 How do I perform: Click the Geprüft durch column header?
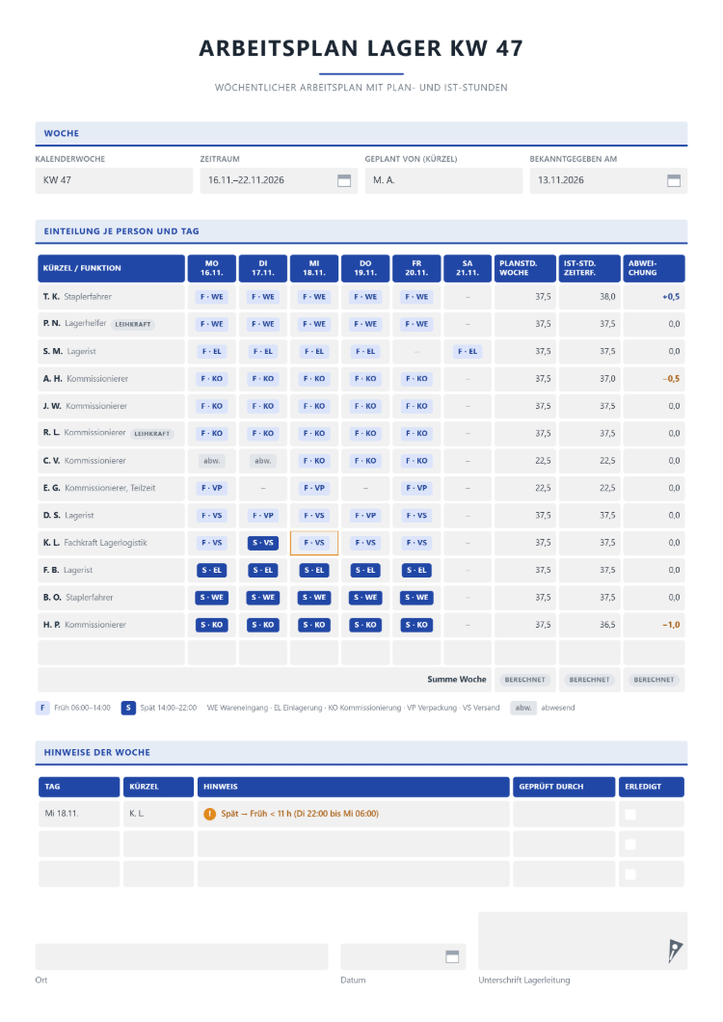point(564,787)
